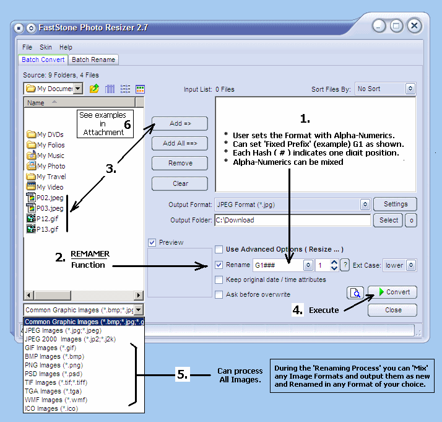Click the Output Folder path field
The image size is (442, 422).
(x=292, y=220)
